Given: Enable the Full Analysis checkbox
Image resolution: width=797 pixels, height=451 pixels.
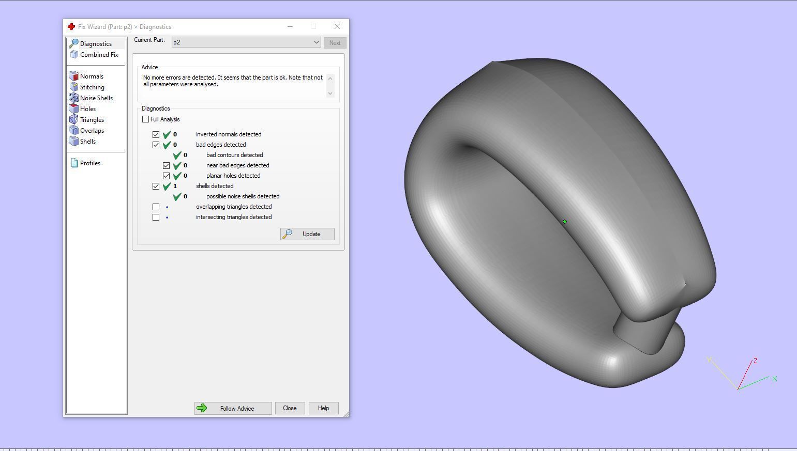Looking at the screenshot, I should (x=145, y=119).
